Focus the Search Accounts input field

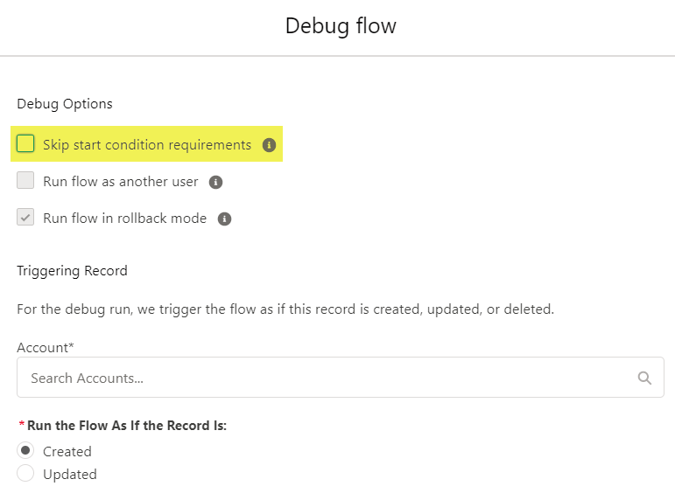click(x=340, y=377)
